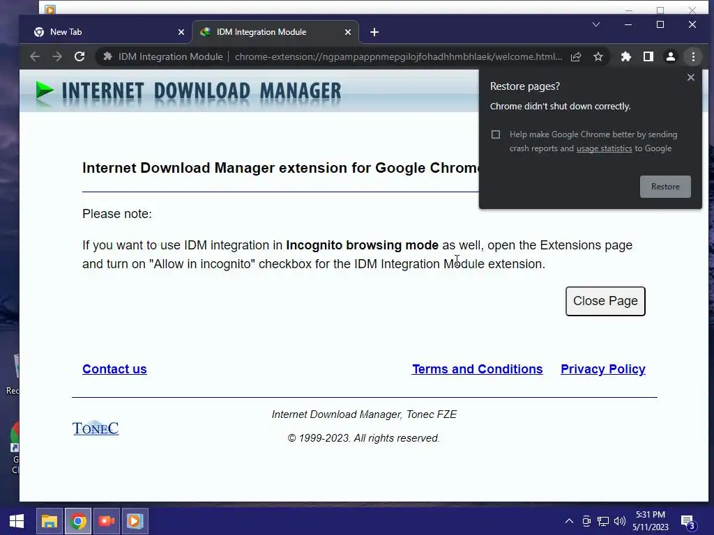The image size is (714, 535).
Task: Open the Windows Start menu
Action: pos(17,521)
